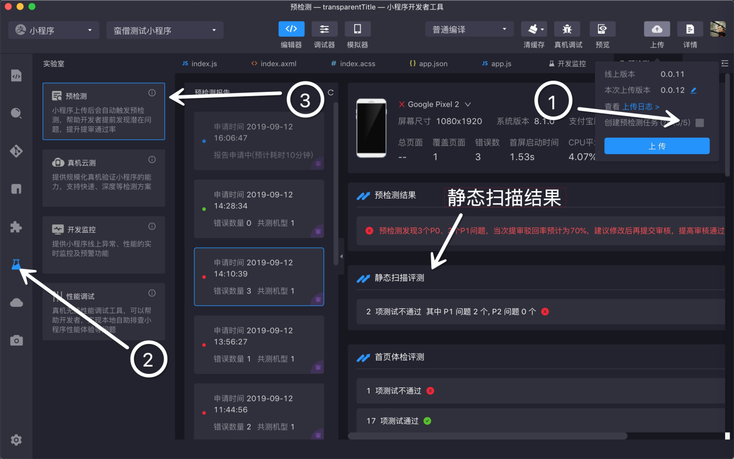
Task: Show info for 性能调试 card
Action: [152, 293]
